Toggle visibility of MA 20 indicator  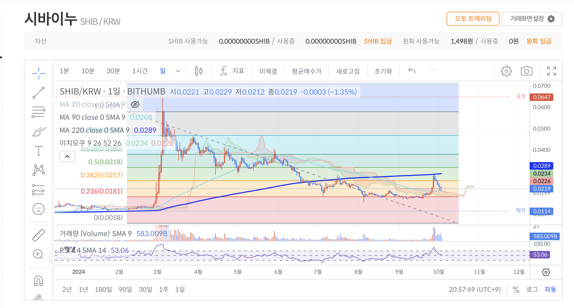tap(135, 104)
